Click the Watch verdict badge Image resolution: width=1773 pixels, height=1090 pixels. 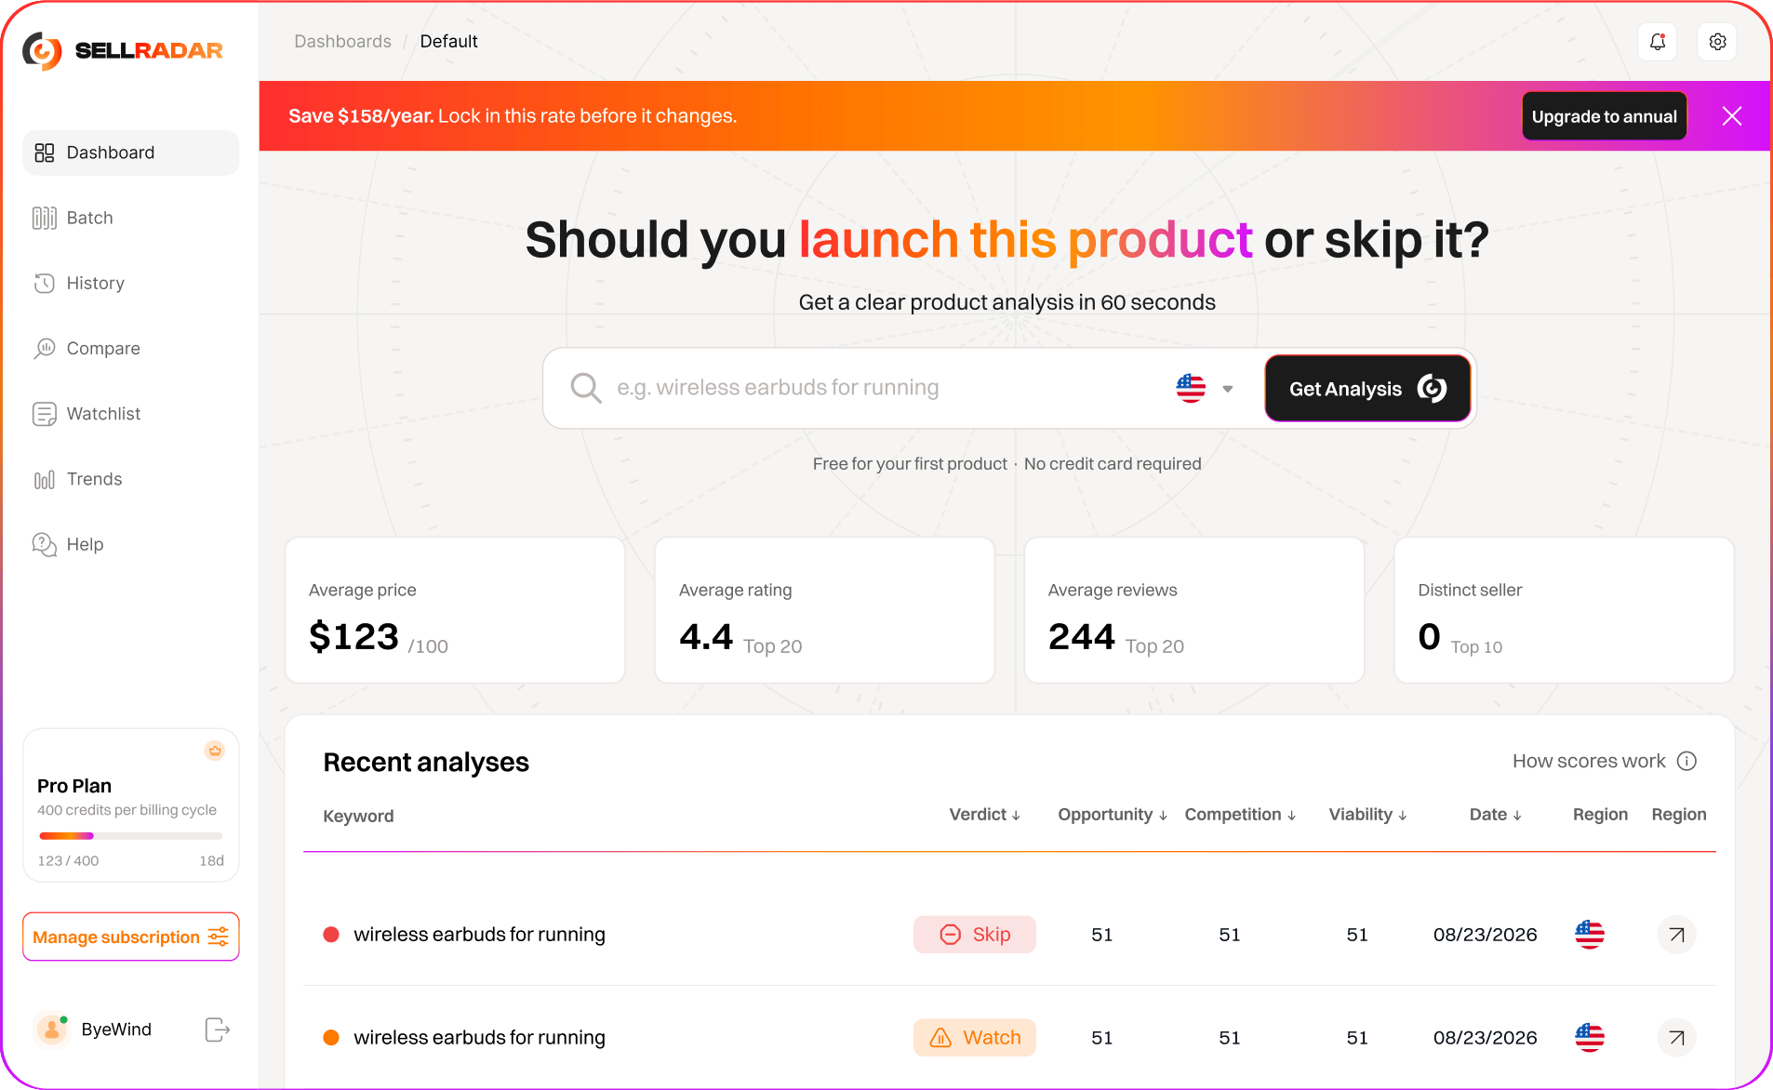pos(974,1038)
